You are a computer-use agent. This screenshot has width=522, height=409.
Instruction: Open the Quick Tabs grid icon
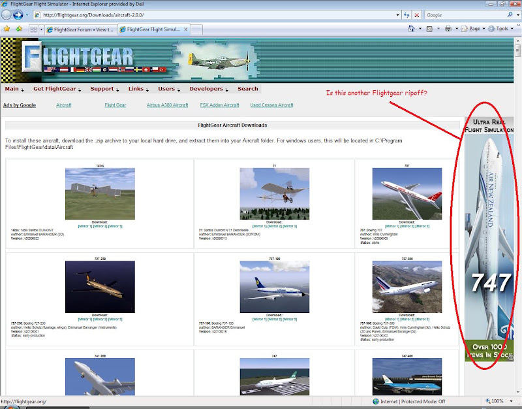pos(34,29)
